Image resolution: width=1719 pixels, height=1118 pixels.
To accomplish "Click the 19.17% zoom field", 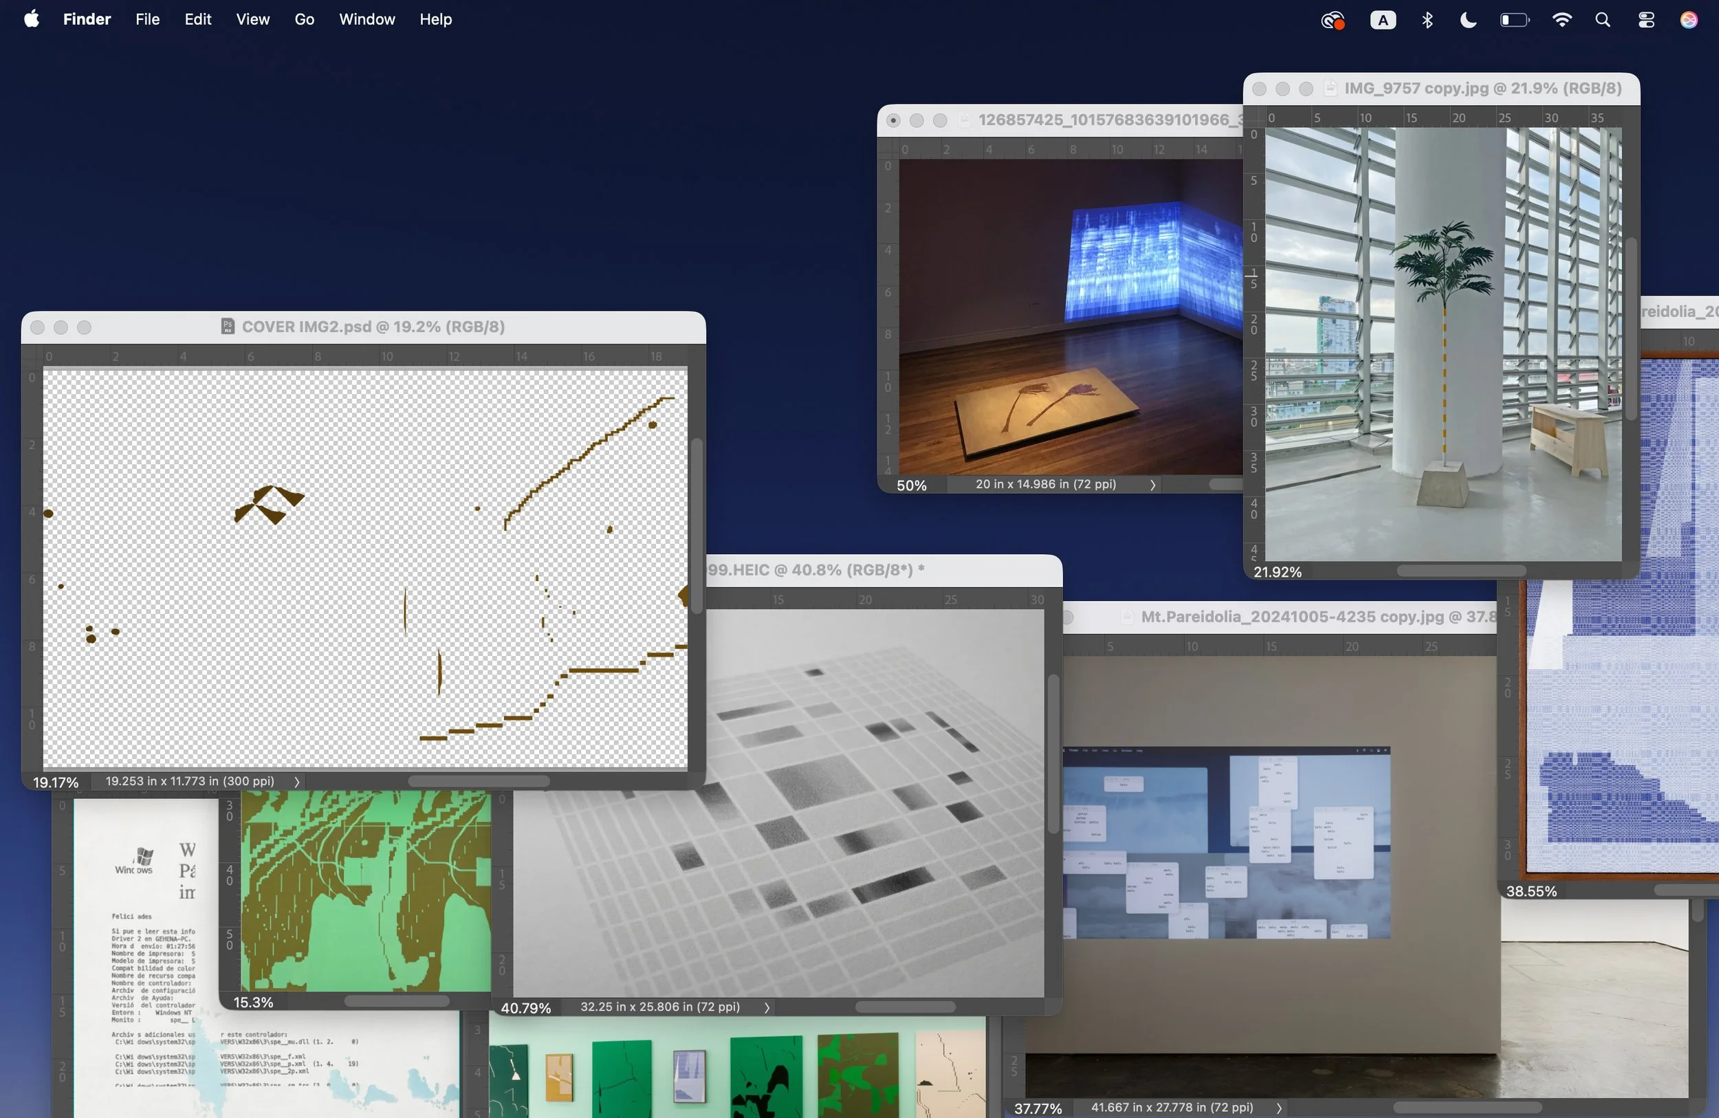I will (56, 782).
